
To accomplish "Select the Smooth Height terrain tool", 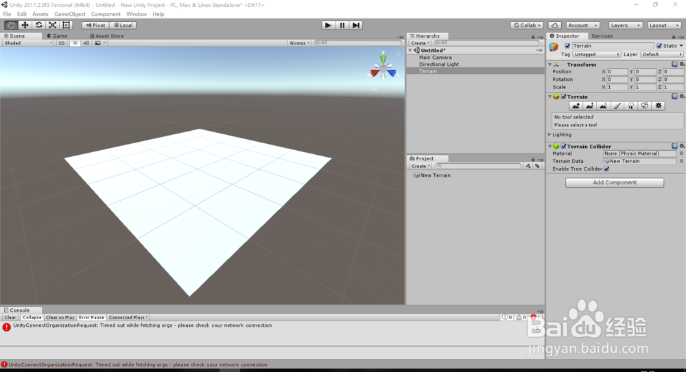I will [x=603, y=106].
